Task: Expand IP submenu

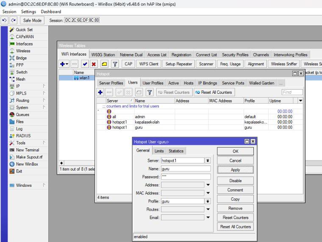Action: click(x=44, y=86)
